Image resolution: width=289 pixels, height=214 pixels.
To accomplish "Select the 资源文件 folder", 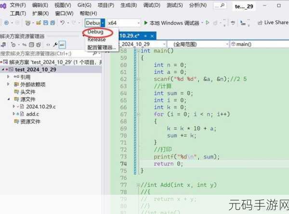I will click(x=30, y=122).
